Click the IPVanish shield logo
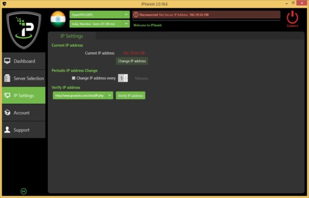The height and width of the screenshot is (198, 309). 23,30
